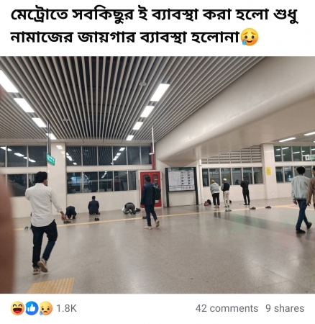315x324 pixels.
Task: Click the man in white shirt in photo
Action: point(42,222)
